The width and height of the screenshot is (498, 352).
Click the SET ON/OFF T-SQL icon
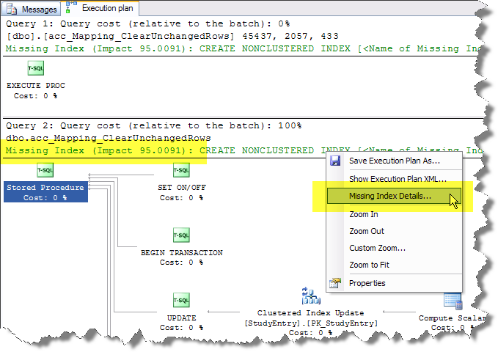tap(181, 171)
